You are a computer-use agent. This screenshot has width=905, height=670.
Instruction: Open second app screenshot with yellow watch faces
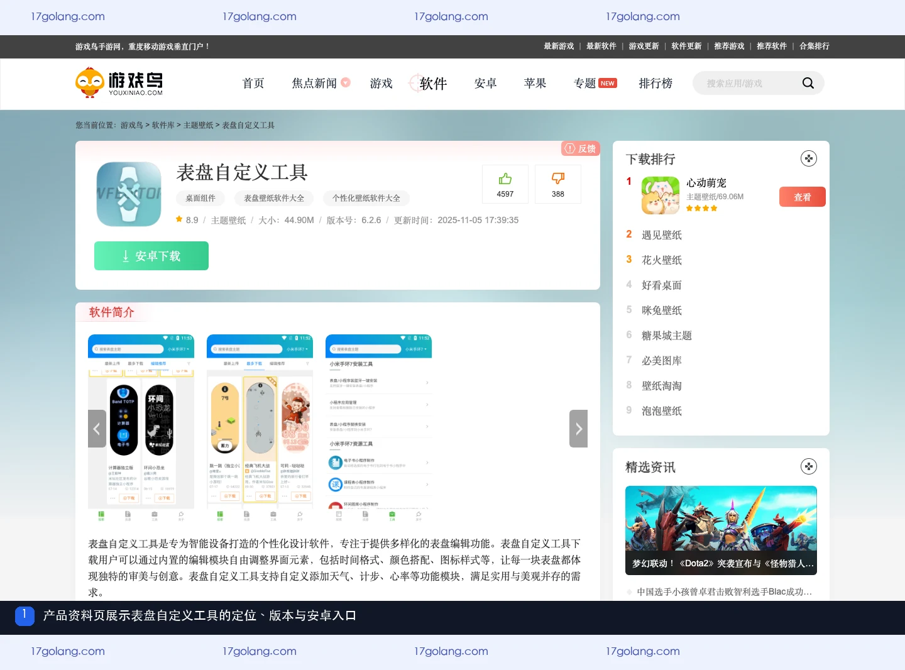click(x=260, y=429)
